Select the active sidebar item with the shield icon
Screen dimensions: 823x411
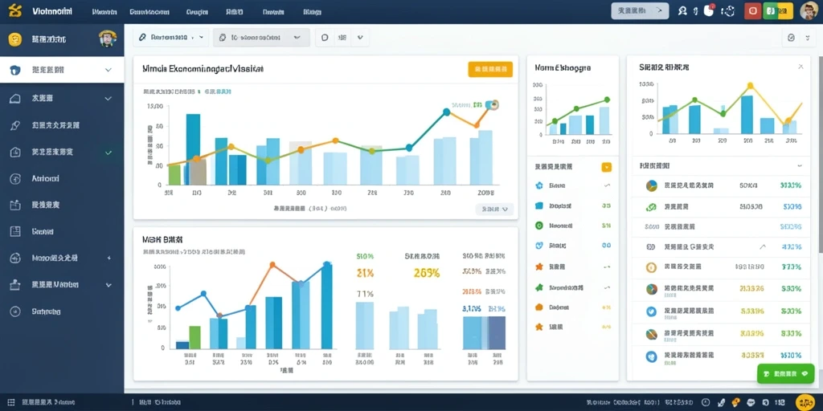coord(62,70)
